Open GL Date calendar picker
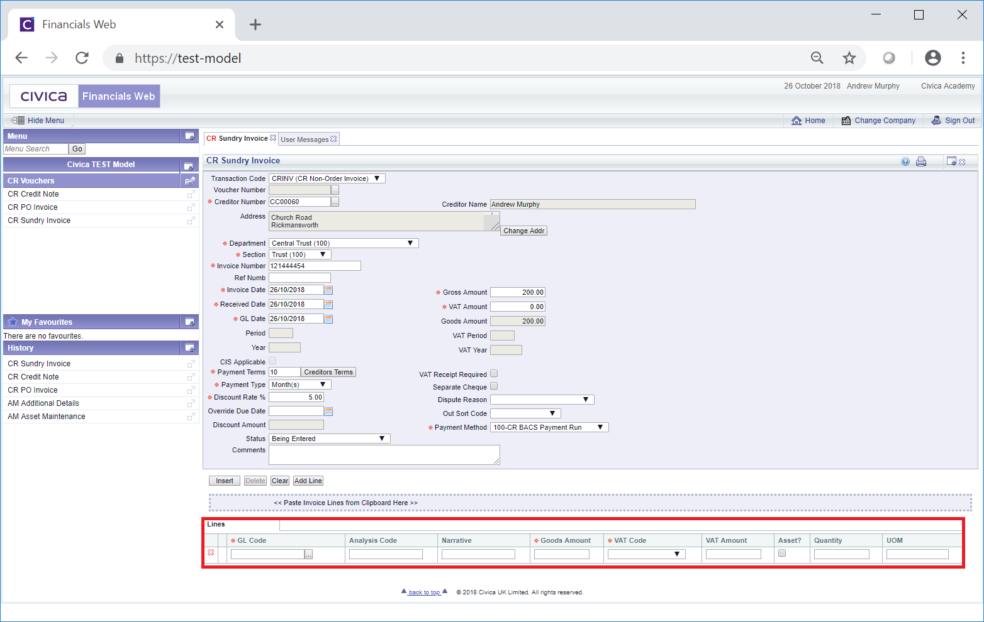Viewport: 984px width, 622px height. click(328, 319)
